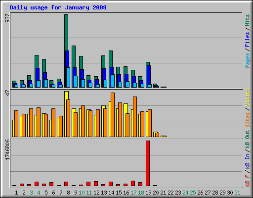Click green weekend day label 31
The image size is (253, 198).
[x=237, y=193]
